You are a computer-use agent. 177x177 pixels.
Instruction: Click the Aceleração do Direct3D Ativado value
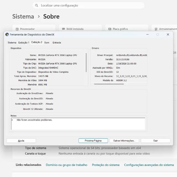pyautogui.click(x=49, y=98)
